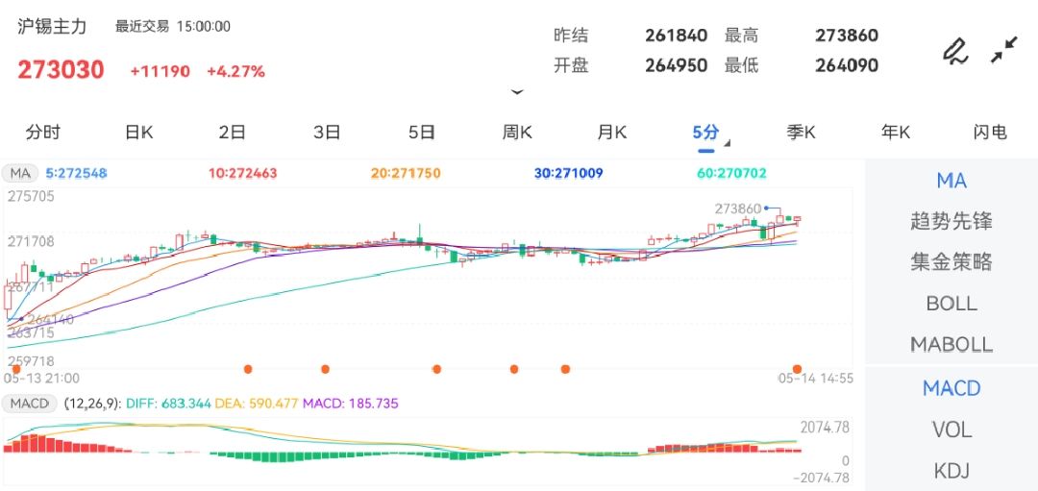Viewport: 1038px width, 491px height.
Task: Click the 264140 low marker on chart
Action: click(x=50, y=319)
